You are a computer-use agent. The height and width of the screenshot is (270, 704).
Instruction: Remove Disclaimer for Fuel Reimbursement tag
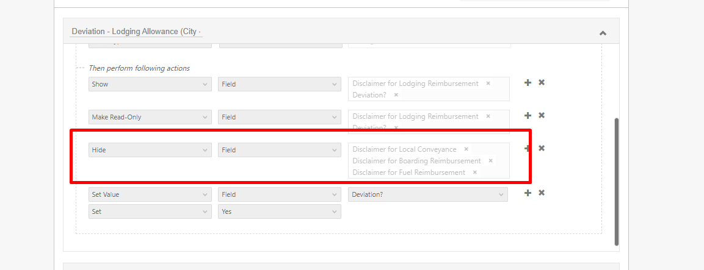pyautogui.click(x=474, y=172)
